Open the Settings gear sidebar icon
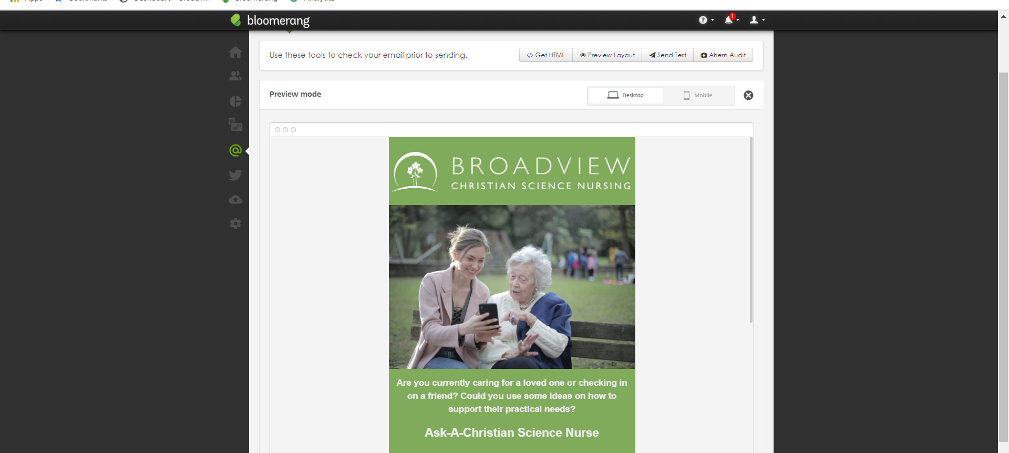This screenshot has width=1009, height=453. (235, 224)
